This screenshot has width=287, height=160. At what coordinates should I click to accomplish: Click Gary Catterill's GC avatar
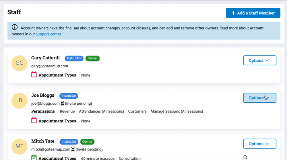point(19,63)
